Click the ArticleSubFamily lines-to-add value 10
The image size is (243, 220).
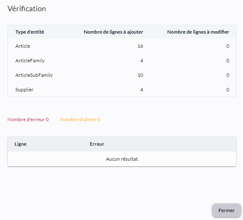(140, 75)
